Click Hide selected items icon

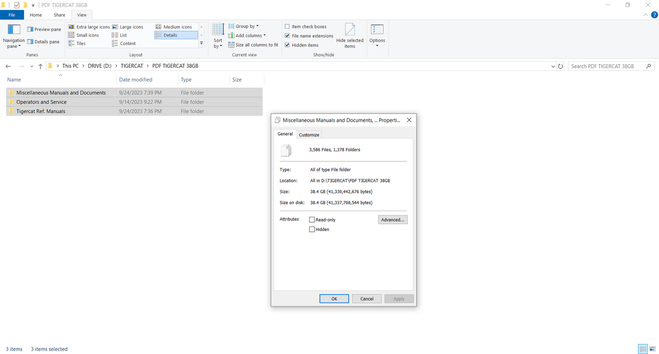point(350,29)
